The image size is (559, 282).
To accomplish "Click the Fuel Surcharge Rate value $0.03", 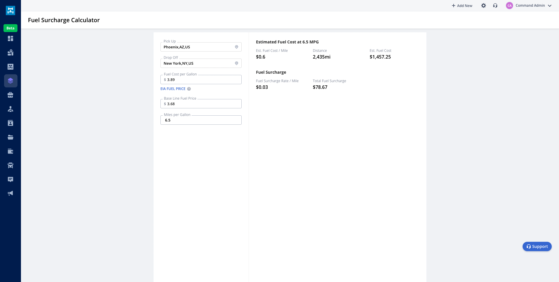I will click(x=262, y=87).
